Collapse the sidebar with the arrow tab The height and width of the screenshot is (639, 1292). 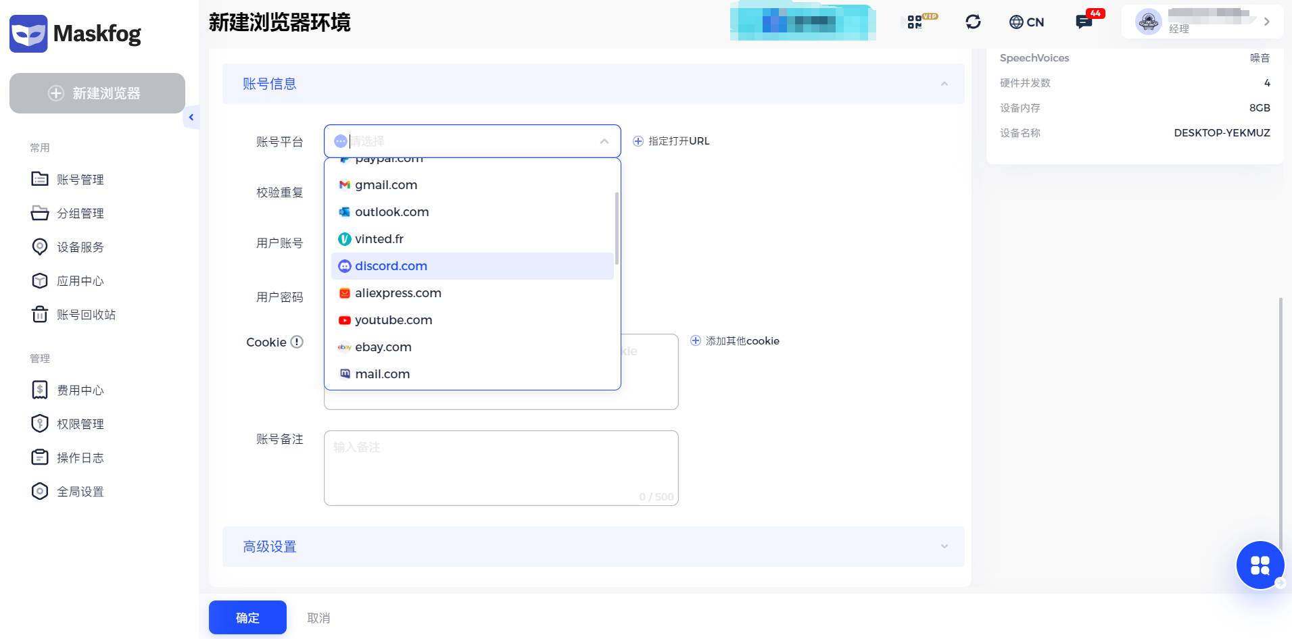(191, 118)
